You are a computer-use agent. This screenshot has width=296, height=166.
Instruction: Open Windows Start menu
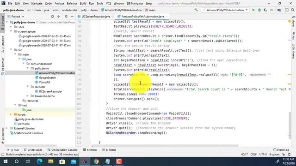(x=5, y=161)
